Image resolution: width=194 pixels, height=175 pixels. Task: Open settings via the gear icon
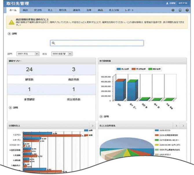coord(173,10)
